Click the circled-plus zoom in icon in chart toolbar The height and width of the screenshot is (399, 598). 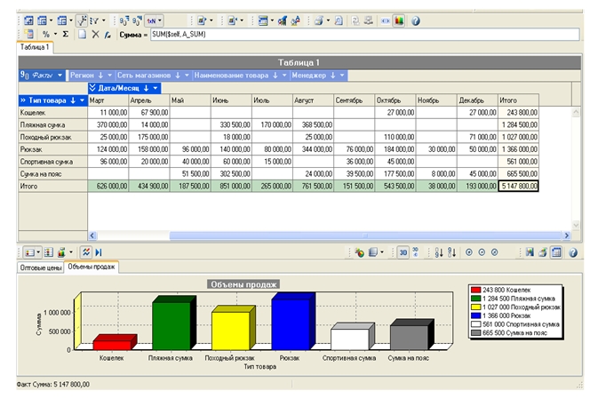[x=469, y=252]
